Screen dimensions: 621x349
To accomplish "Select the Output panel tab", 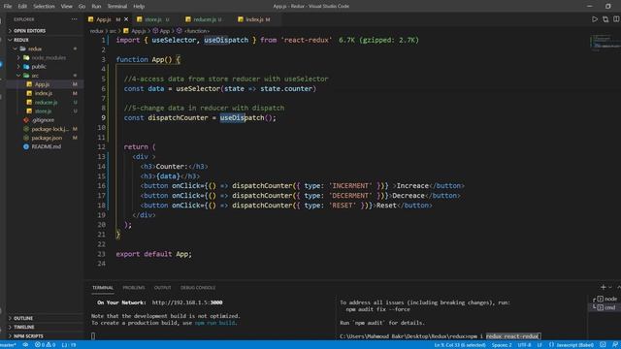I will (162, 288).
